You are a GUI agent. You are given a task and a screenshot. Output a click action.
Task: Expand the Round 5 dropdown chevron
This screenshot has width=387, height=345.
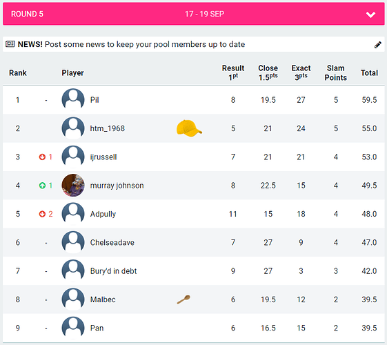[370, 14]
